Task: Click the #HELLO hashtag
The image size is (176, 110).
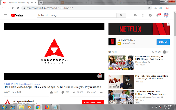Action: (7, 84)
